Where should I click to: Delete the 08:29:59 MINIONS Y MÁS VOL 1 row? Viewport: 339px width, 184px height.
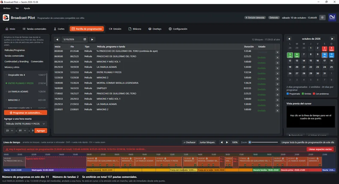click(278, 63)
